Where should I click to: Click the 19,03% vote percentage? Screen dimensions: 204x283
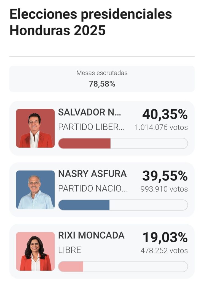pyautogui.click(x=165, y=237)
